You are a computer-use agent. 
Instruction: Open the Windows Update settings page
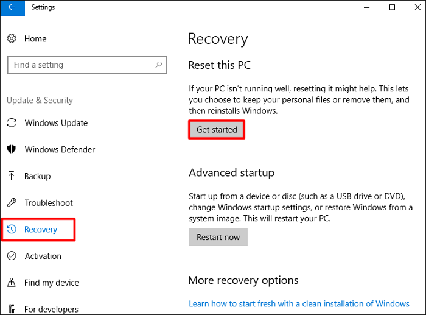[x=56, y=123]
